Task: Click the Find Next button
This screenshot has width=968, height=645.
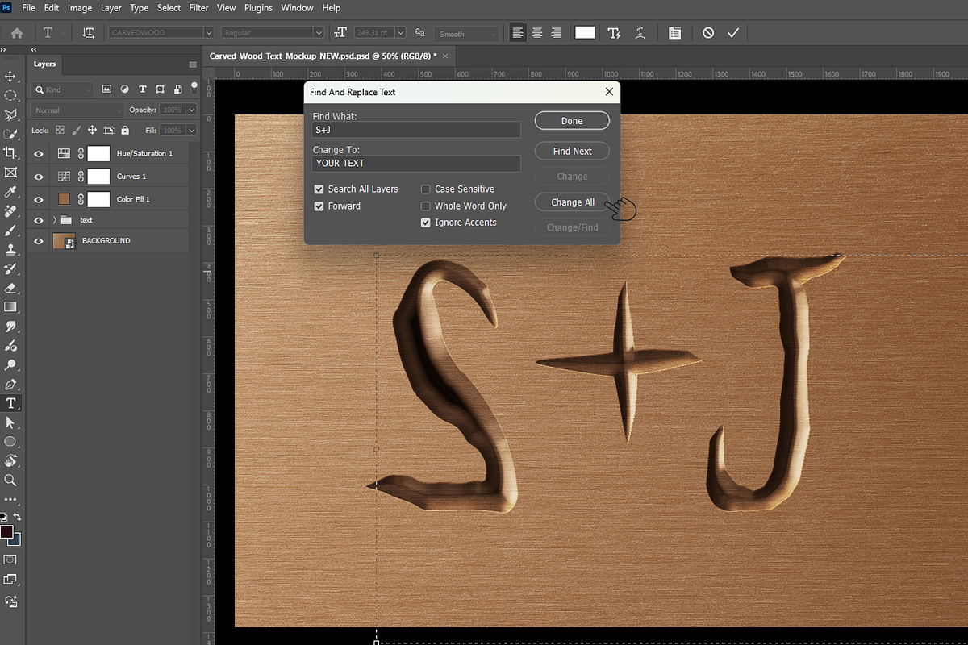Action: tap(572, 152)
